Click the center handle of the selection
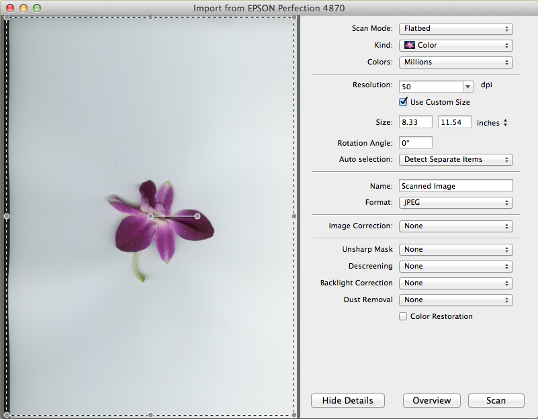This screenshot has width=538, height=419. point(150,216)
